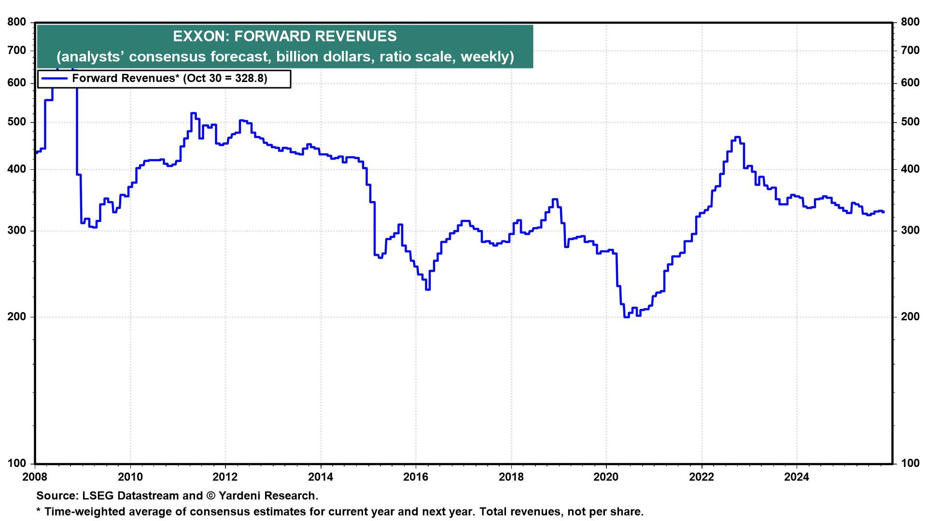Click the 2018 x-axis label
This screenshot has width=927, height=521.
(511, 478)
